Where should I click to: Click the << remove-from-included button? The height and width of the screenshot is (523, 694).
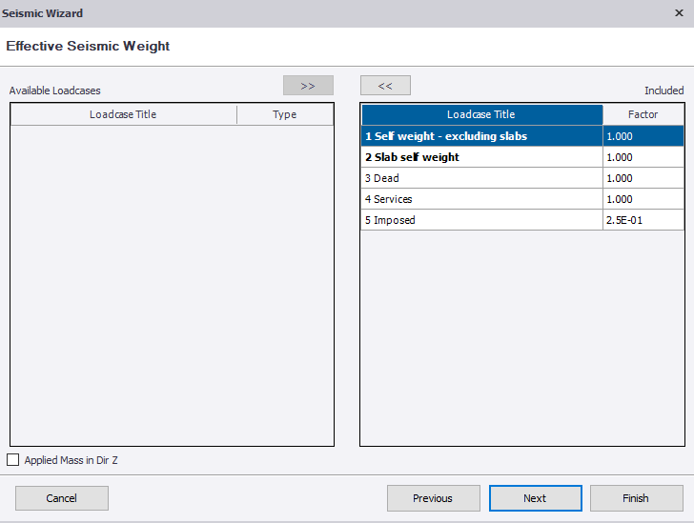click(385, 86)
